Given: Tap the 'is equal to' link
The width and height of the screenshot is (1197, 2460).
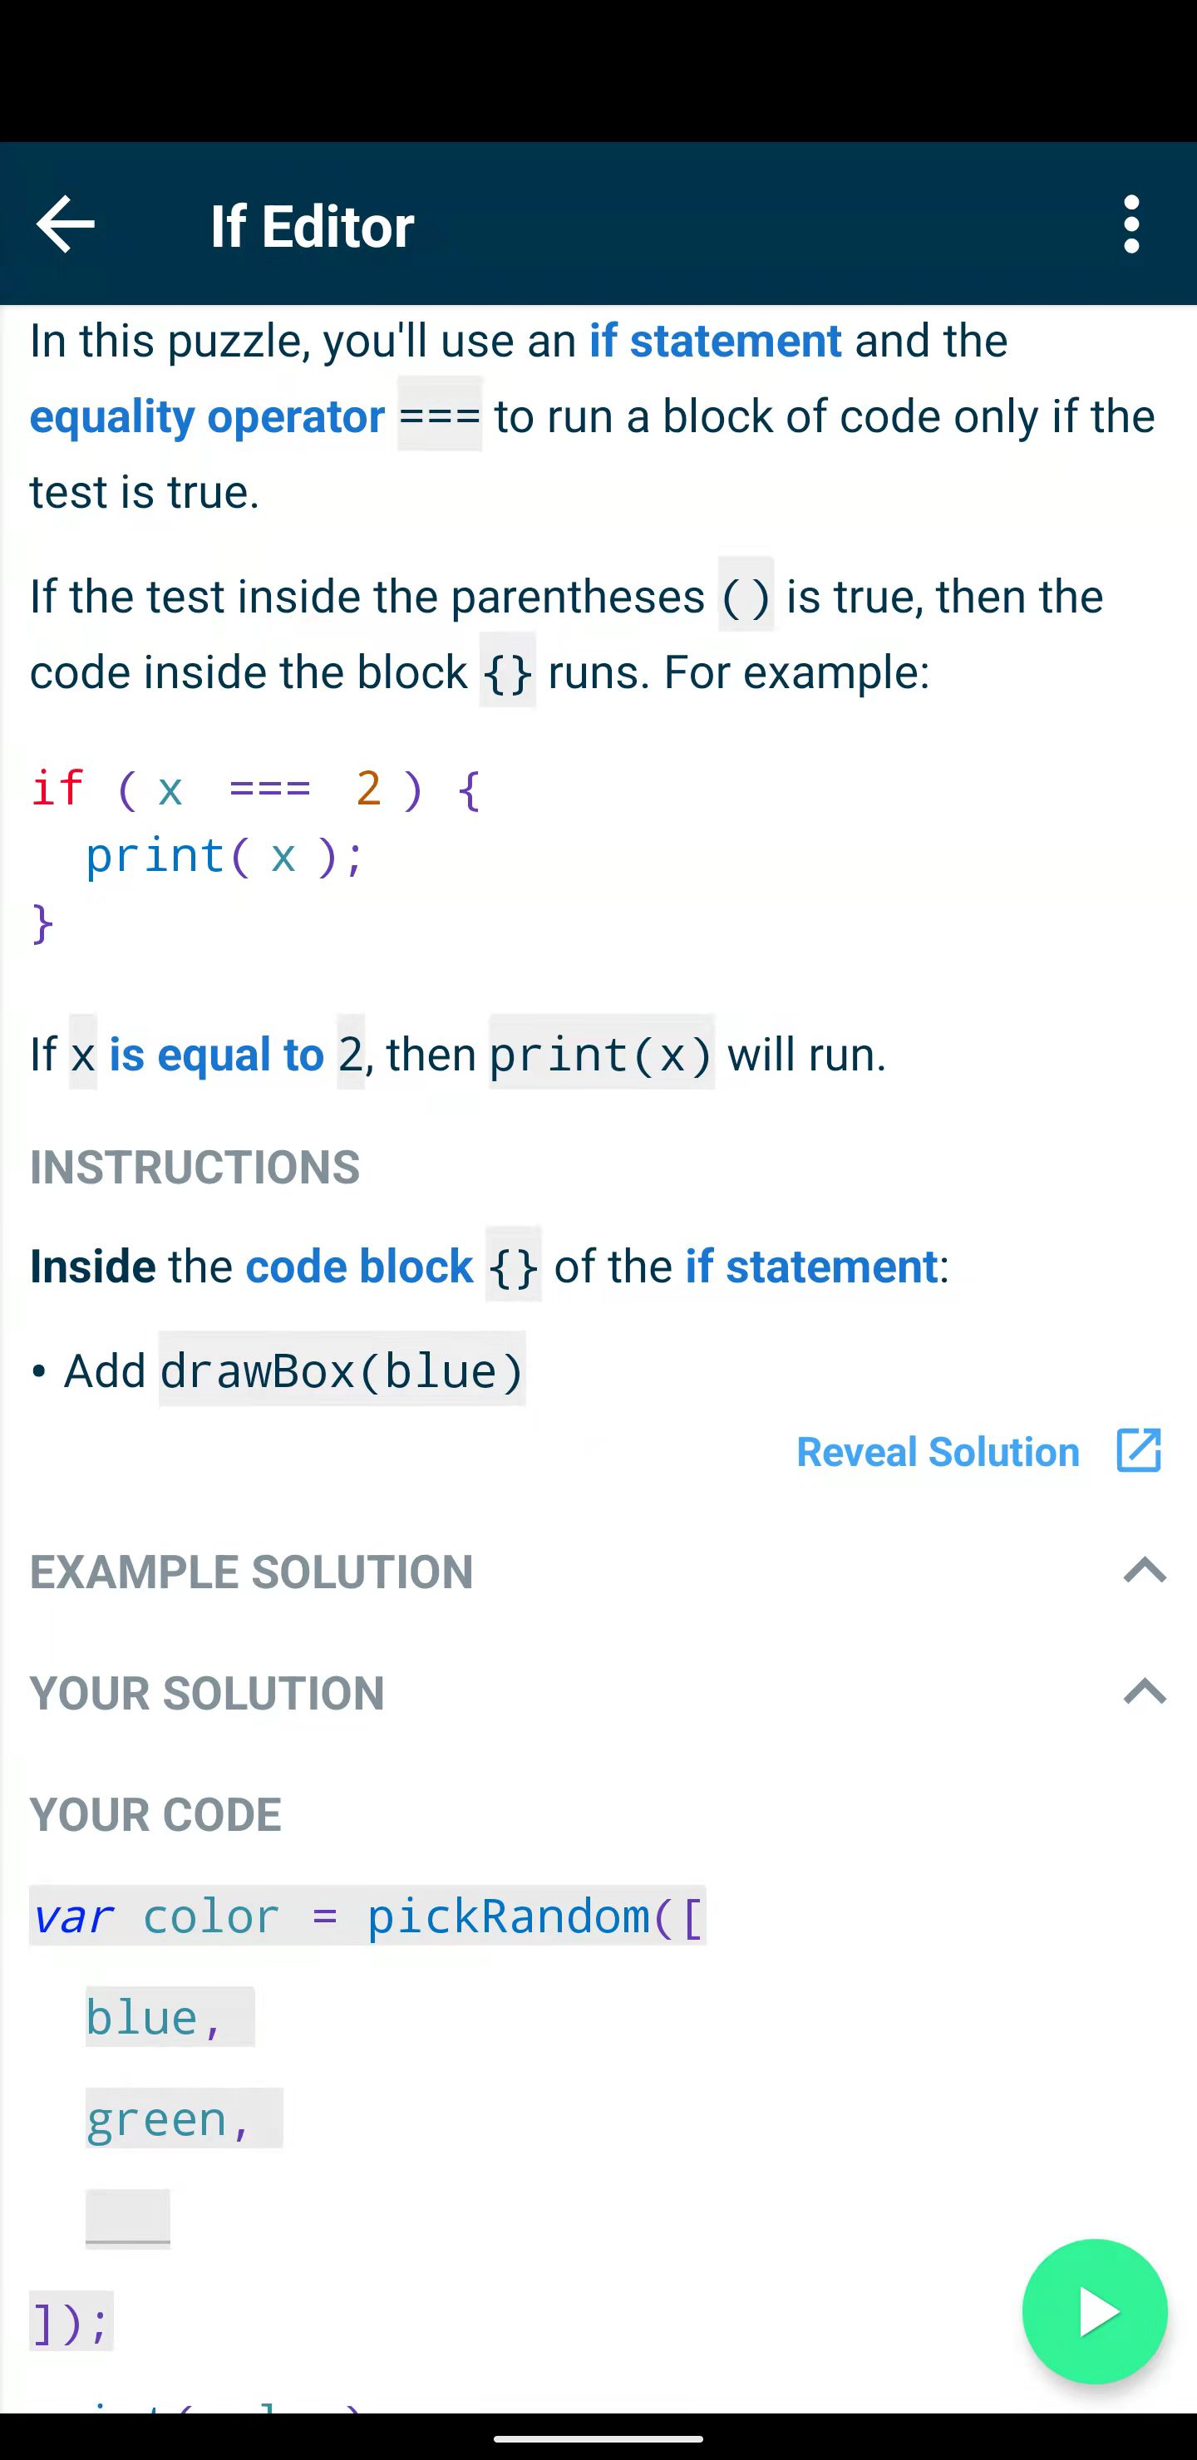Looking at the screenshot, I should coord(217,1055).
